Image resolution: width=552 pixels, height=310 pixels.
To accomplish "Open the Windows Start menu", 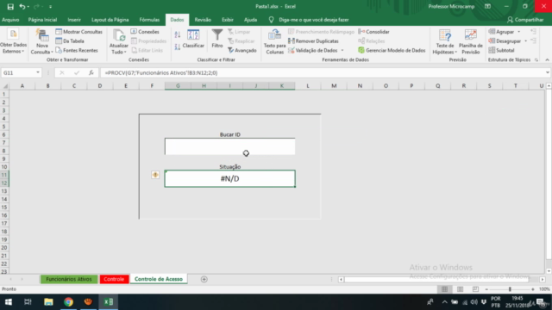I will 9,302.
